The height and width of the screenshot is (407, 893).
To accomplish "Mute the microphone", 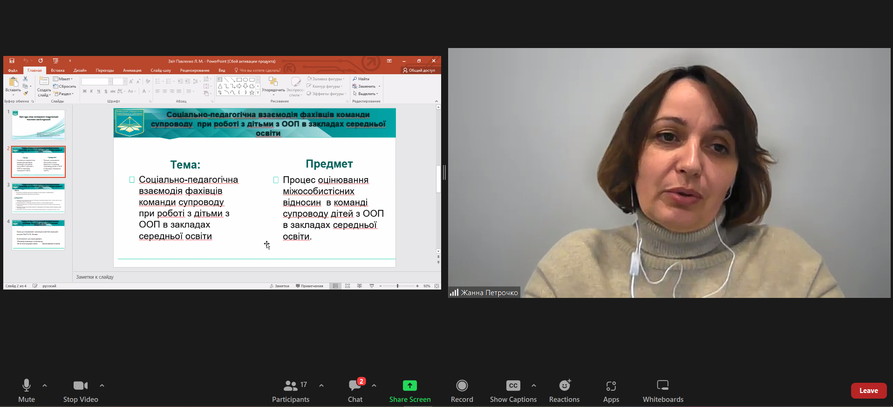I will click(x=27, y=391).
